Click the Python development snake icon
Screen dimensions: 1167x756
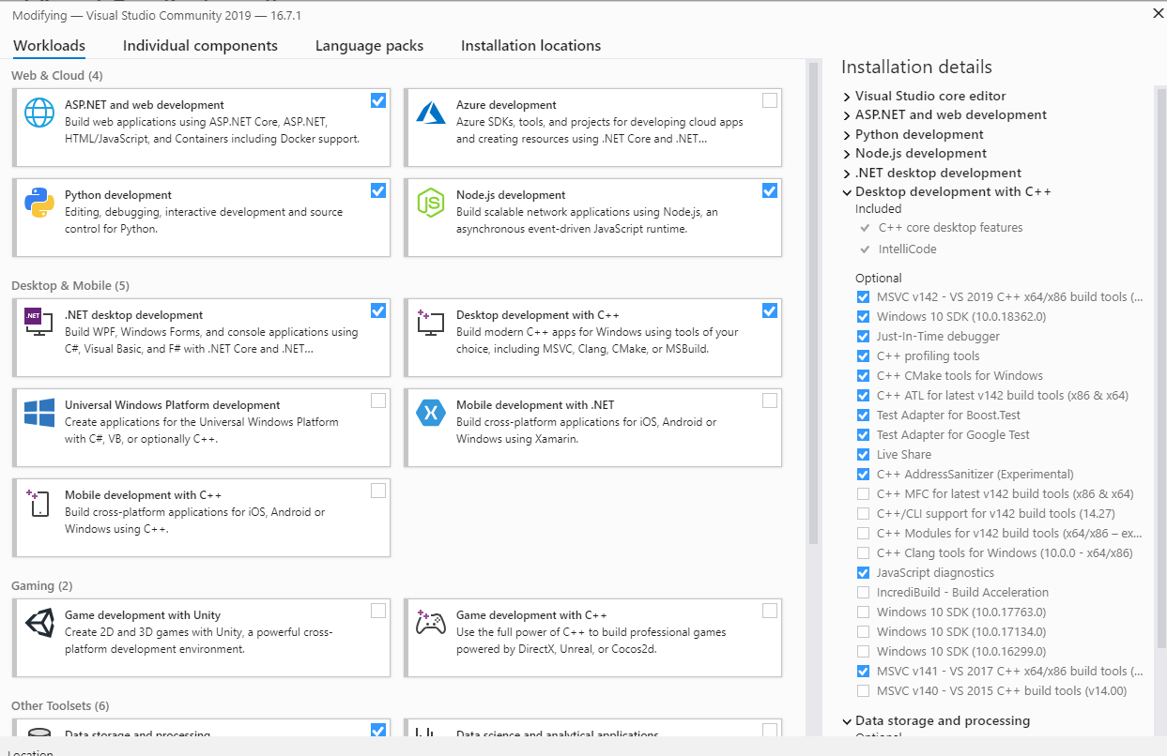tap(39, 203)
